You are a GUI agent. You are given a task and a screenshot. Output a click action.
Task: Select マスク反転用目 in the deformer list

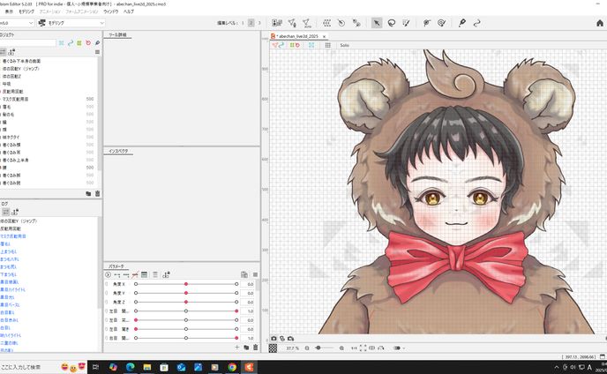tap(16, 99)
